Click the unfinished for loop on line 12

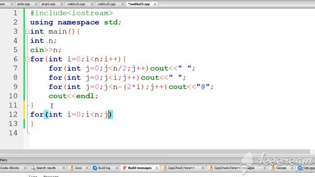coord(71,115)
